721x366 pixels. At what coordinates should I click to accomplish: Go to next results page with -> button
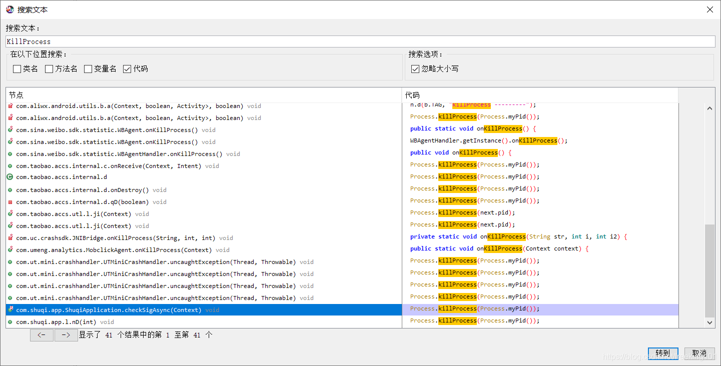pos(66,335)
